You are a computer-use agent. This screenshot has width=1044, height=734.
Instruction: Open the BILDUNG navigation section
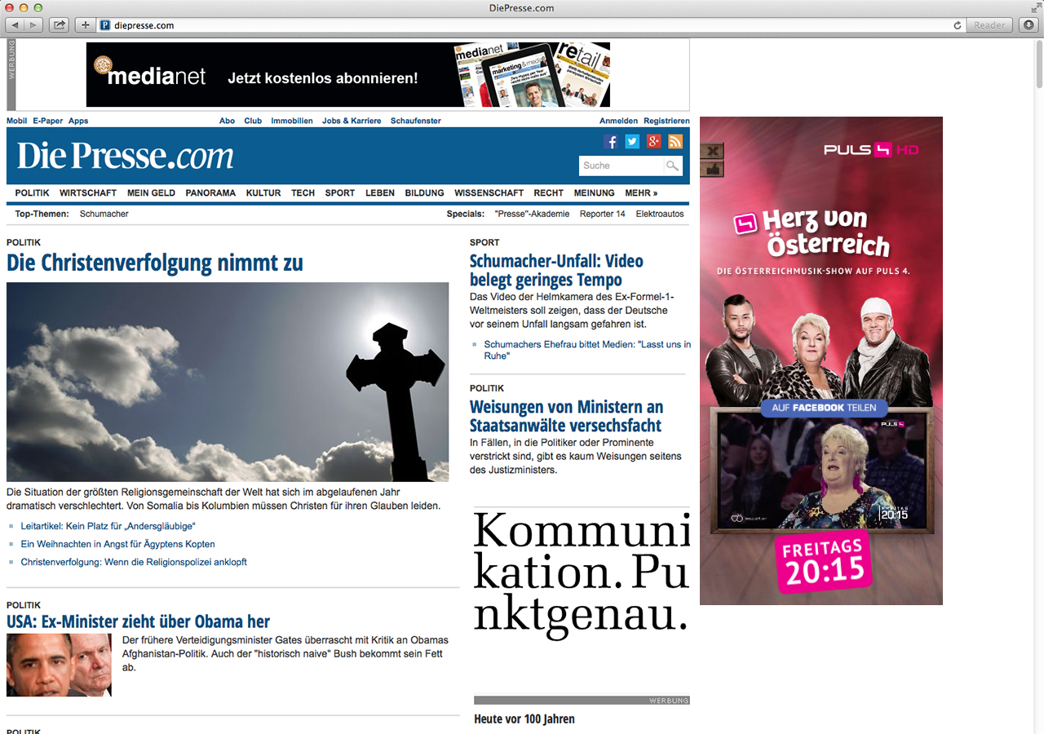click(x=424, y=193)
